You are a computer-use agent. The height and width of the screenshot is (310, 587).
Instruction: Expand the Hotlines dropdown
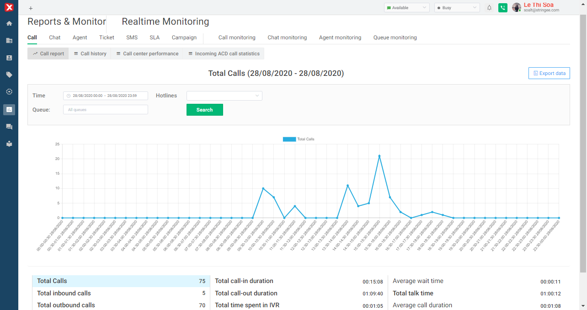coord(224,96)
